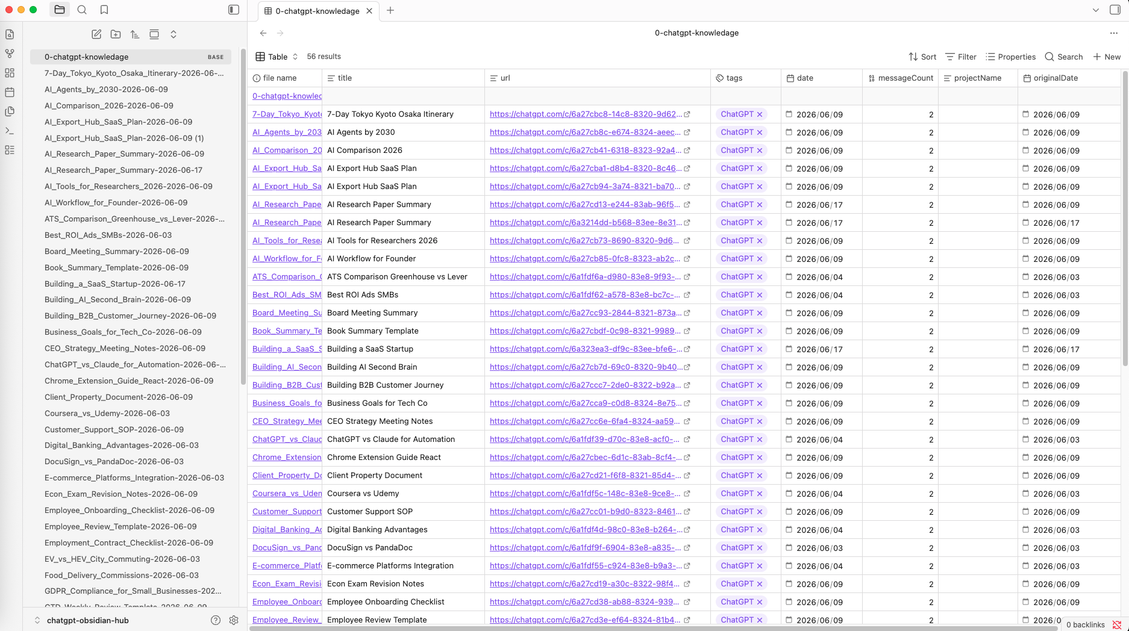Click the messageCount column header
The image size is (1129, 631).
click(x=901, y=78)
